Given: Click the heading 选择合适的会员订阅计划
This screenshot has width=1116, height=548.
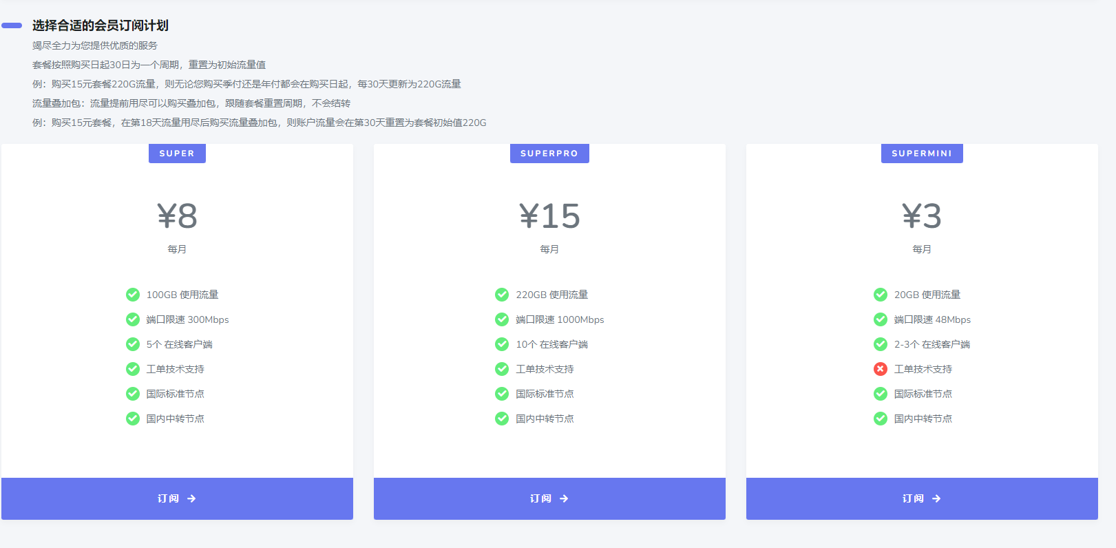Looking at the screenshot, I should pos(101,25).
